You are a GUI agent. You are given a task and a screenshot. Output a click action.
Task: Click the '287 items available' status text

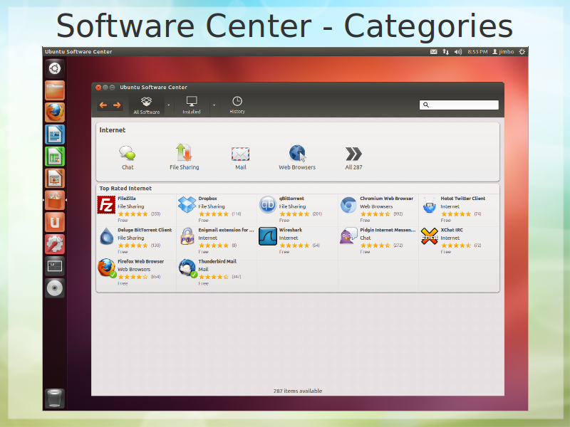pyautogui.click(x=298, y=391)
